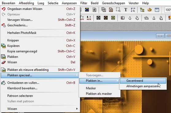Open the brown canvas size toolbar icon
Viewport: 171px width, 113px height.
point(111,10)
